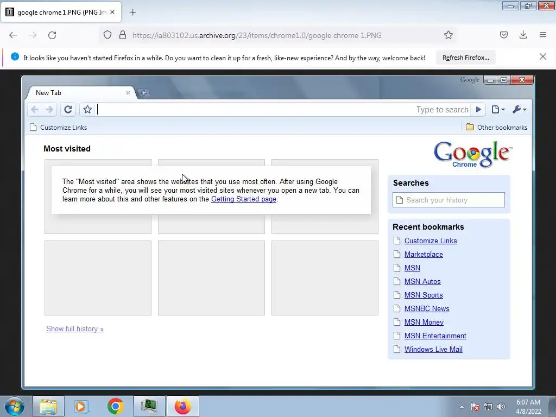Image resolution: width=556 pixels, height=417 pixels.
Task: Click Chrome's Go play arrow button
Action: (478, 110)
